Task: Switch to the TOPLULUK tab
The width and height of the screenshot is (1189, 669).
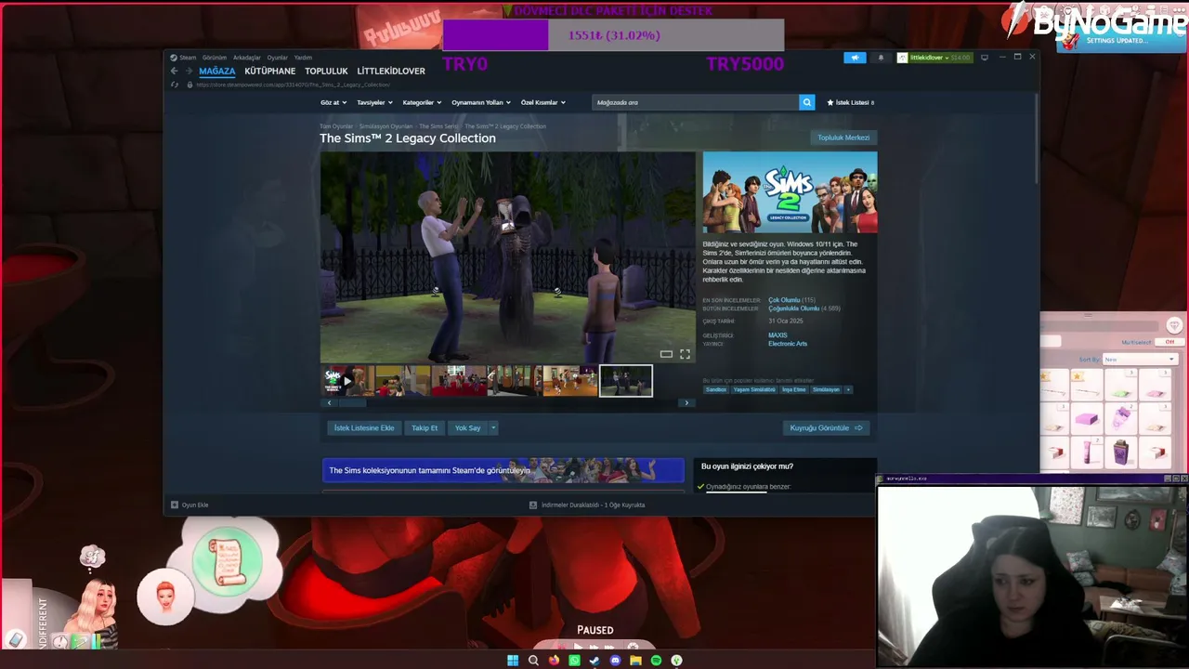Action: (326, 71)
